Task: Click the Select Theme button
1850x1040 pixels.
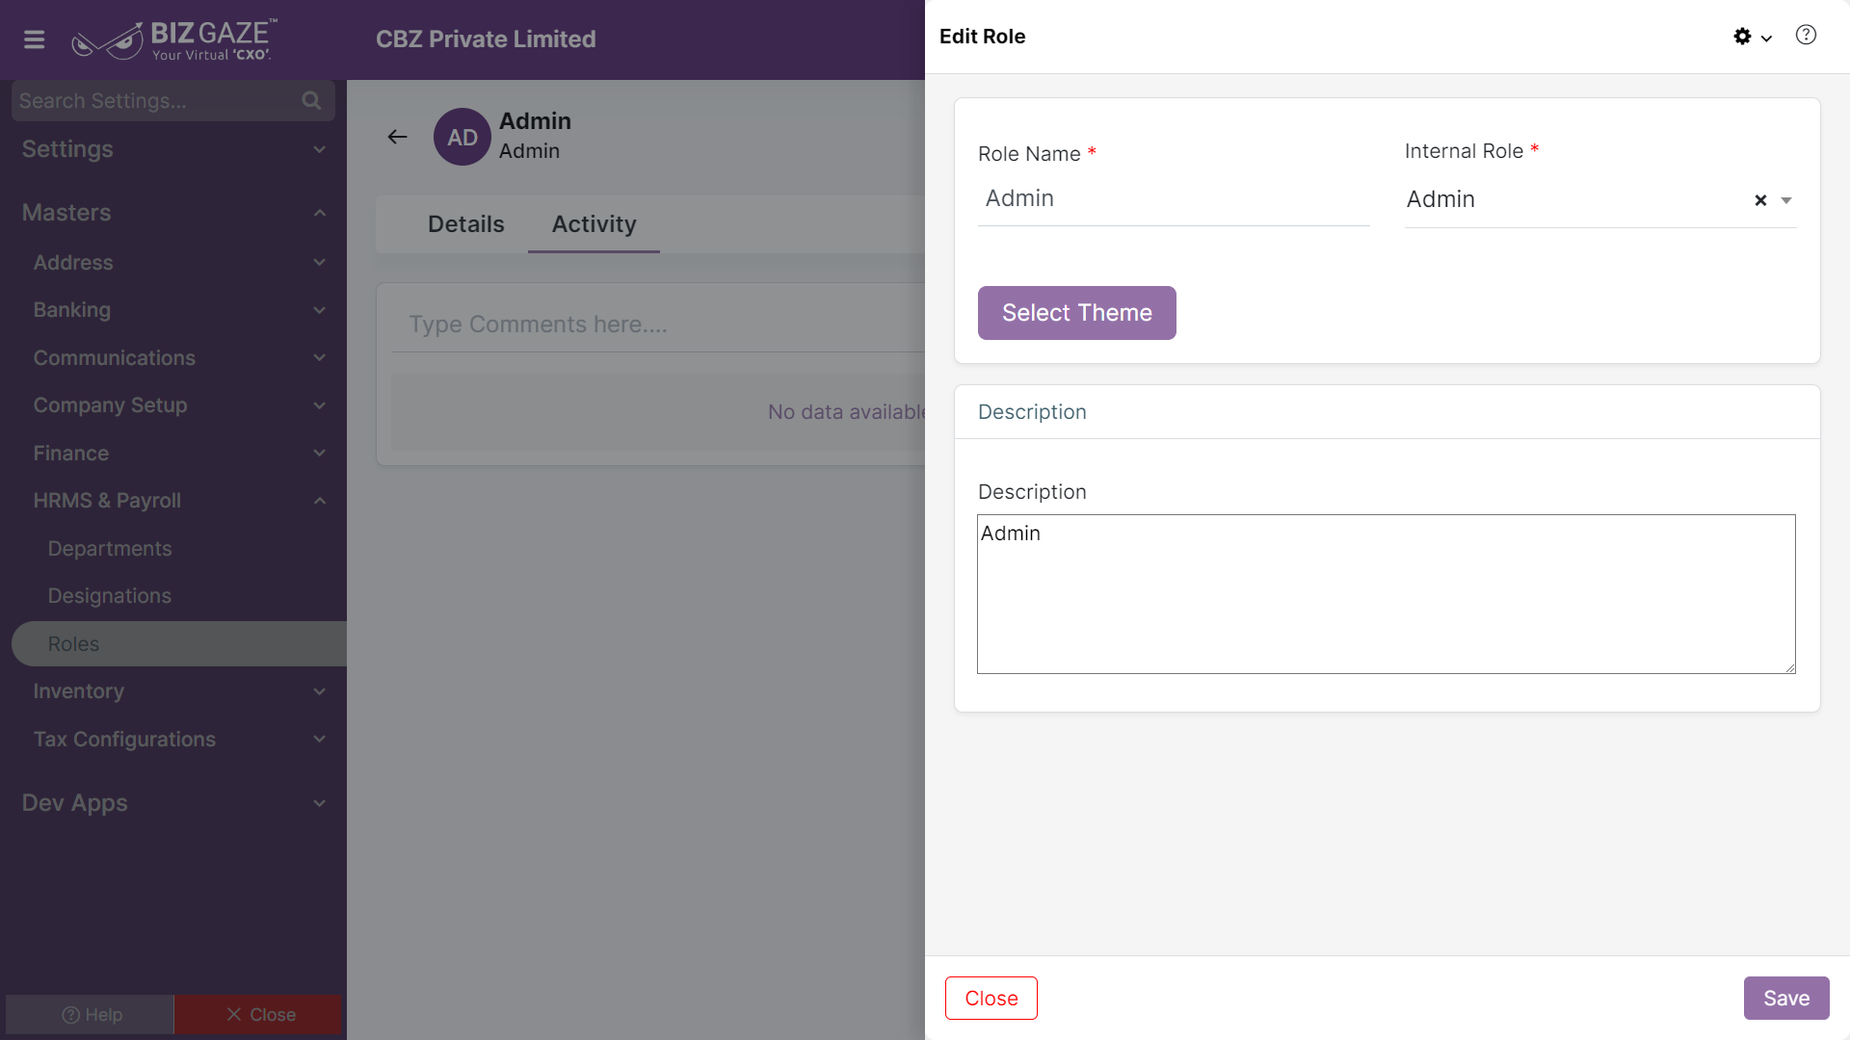Action: pyautogui.click(x=1076, y=313)
